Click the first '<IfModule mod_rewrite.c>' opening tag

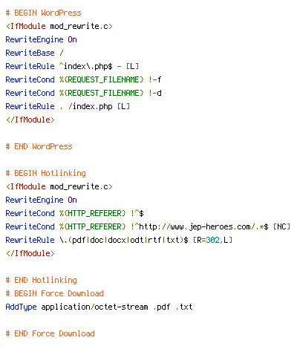click(x=59, y=26)
